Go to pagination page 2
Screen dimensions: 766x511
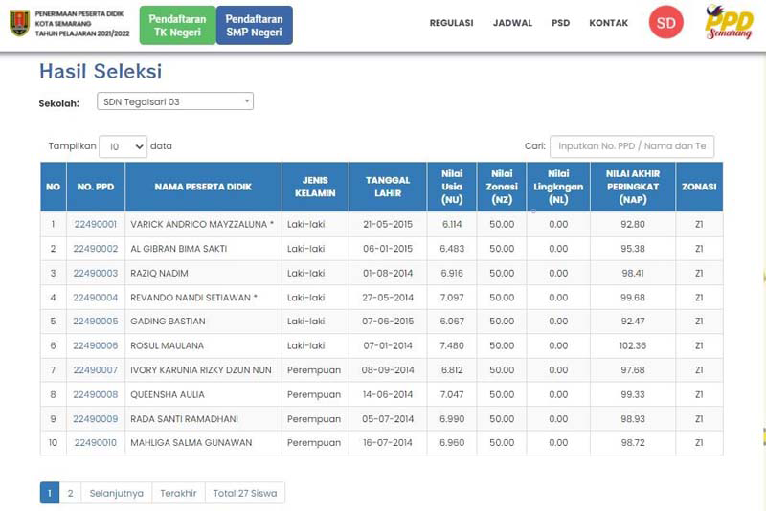[x=70, y=493]
